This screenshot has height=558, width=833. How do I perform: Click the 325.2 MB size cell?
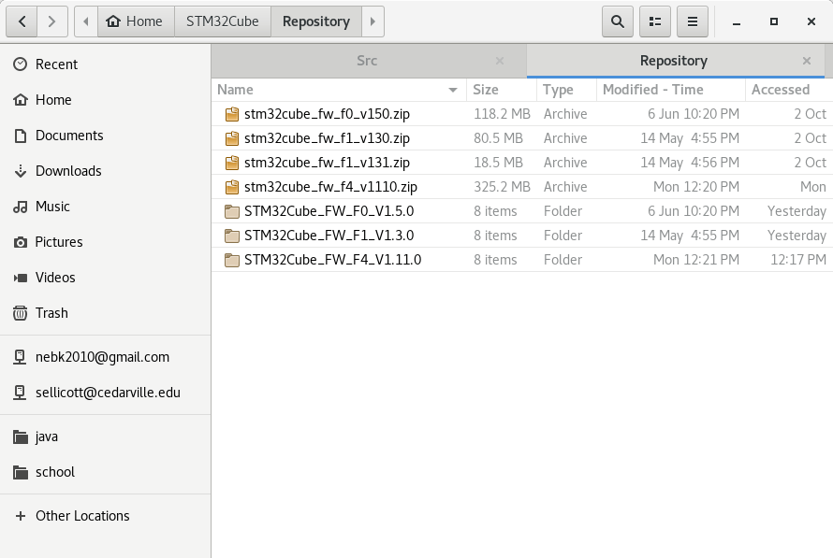point(502,187)
